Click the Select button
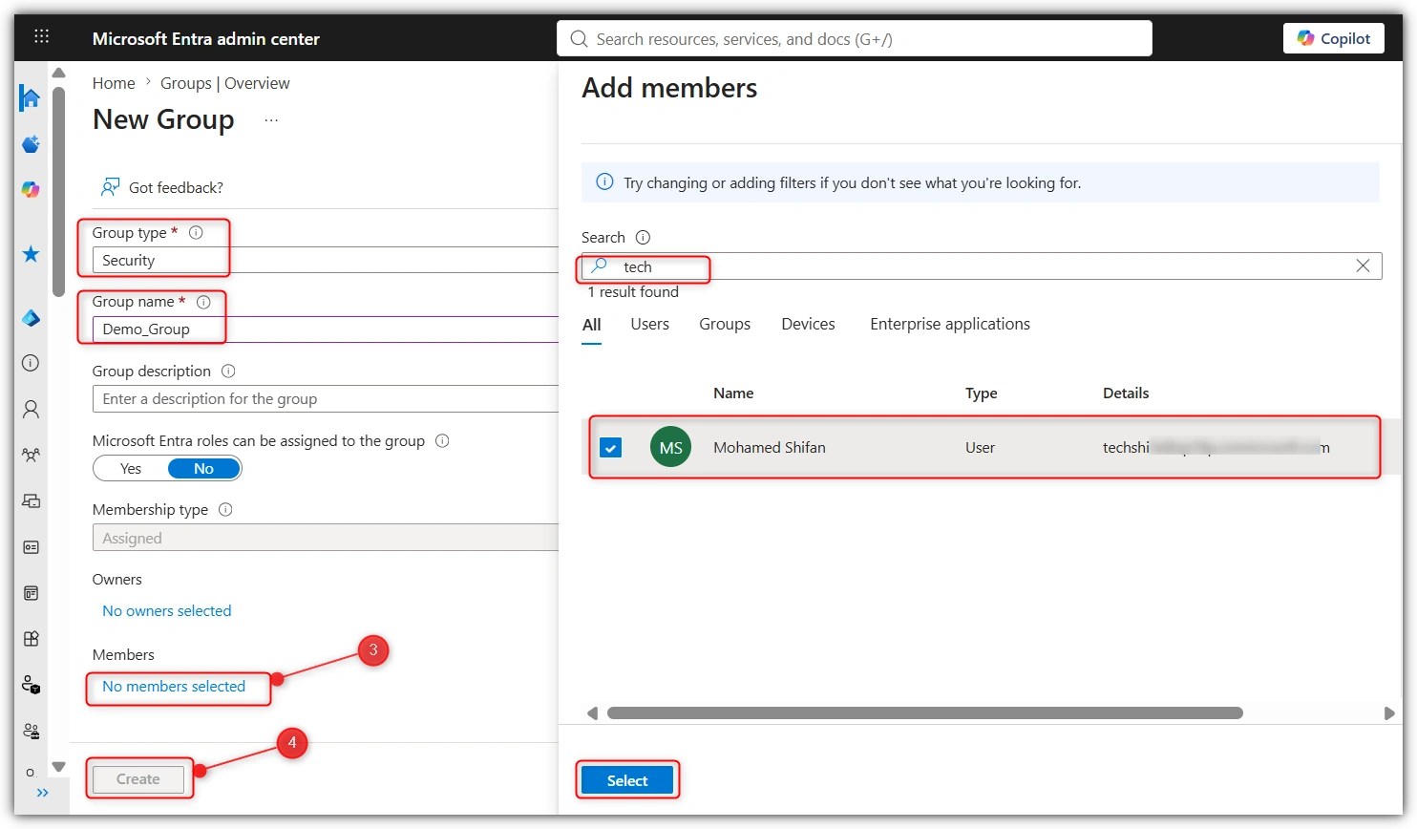1417x829 pixels. pyautogui.click(x=627, y=780)
